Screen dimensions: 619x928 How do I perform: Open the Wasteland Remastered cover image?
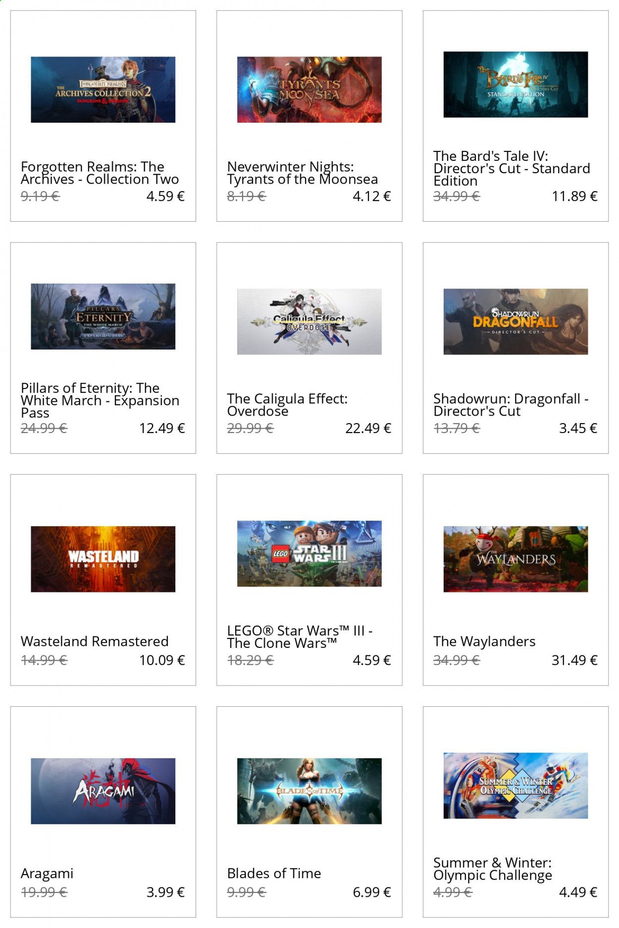tap(103, 559)
